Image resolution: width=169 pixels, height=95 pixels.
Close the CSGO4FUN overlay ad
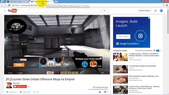(x=101, y=58)
